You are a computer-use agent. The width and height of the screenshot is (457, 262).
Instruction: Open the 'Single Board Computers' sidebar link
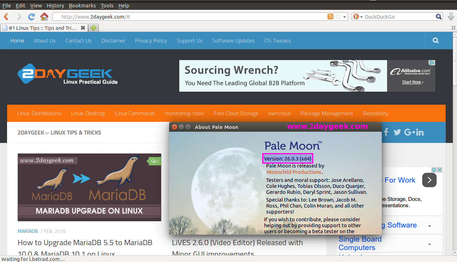(360, 243)
